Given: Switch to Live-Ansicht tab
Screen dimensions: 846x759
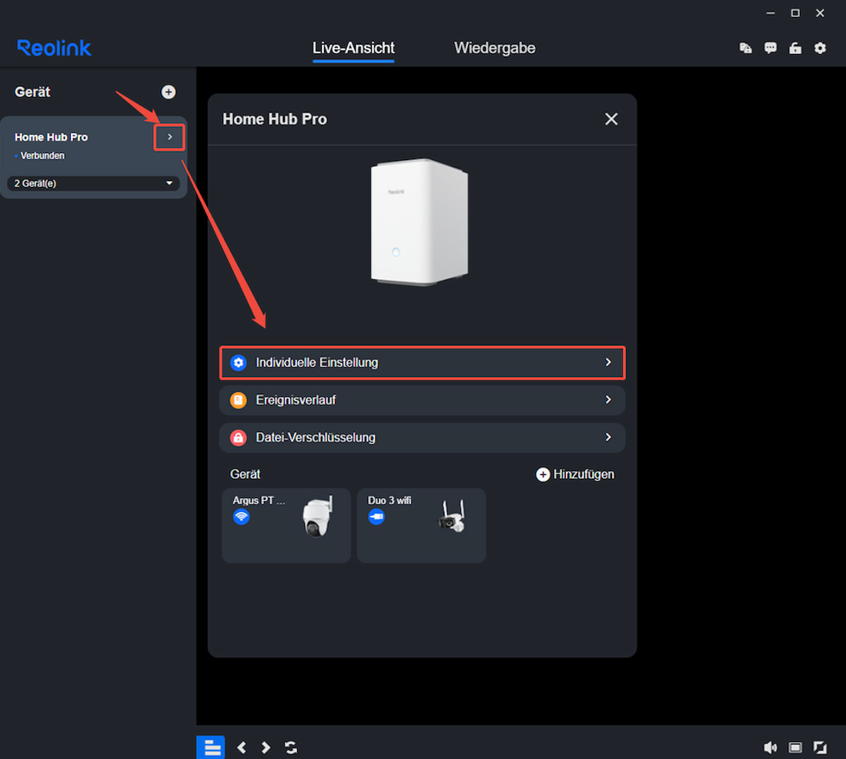Looking at the screenshot, I should pos(353,48).
